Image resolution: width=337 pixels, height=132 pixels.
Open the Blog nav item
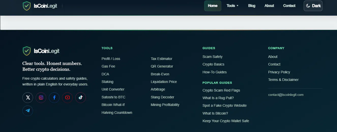point(252,6)
